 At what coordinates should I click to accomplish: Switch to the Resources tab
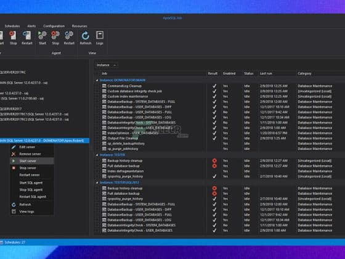[x=79, y=26]
